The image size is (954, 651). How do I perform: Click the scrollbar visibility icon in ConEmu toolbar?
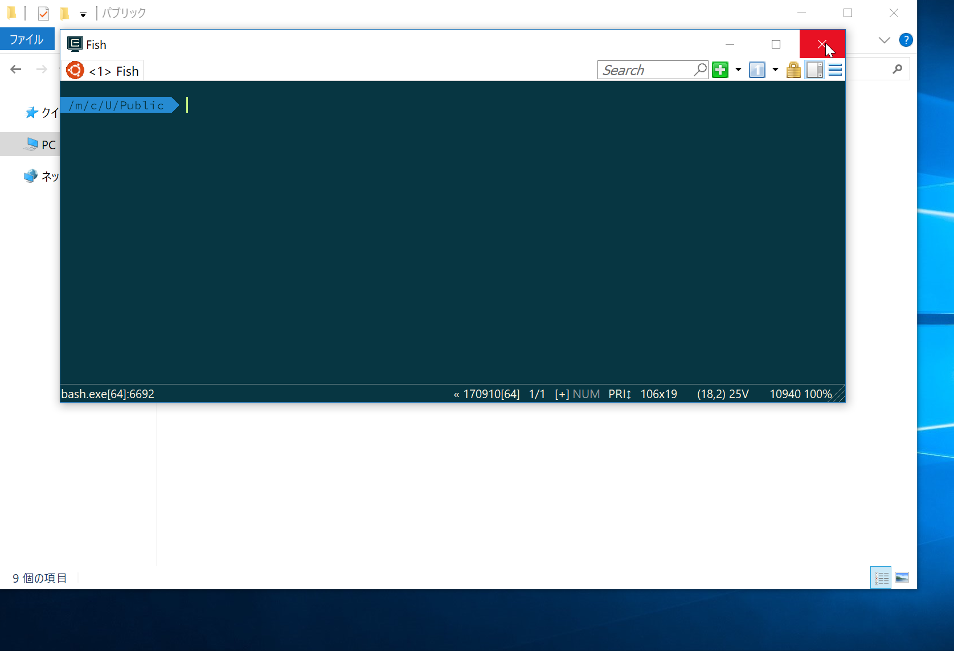[x=814, y=69]
